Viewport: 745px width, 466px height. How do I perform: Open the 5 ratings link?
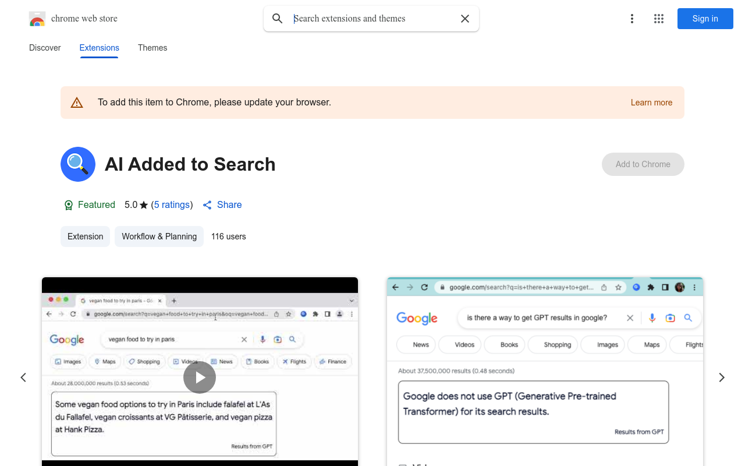tap(172, 205)
